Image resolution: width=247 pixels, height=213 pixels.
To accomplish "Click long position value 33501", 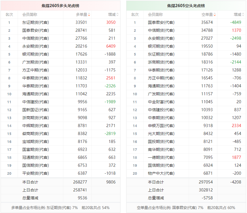I will [x=81, y=22].
